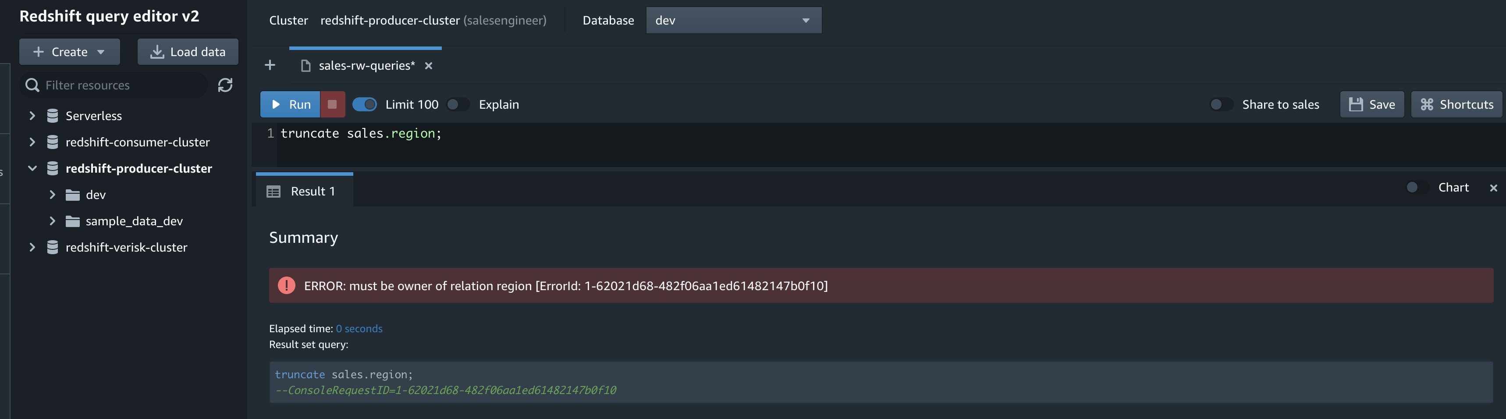Close the results panel with the X

point(1493,188)
